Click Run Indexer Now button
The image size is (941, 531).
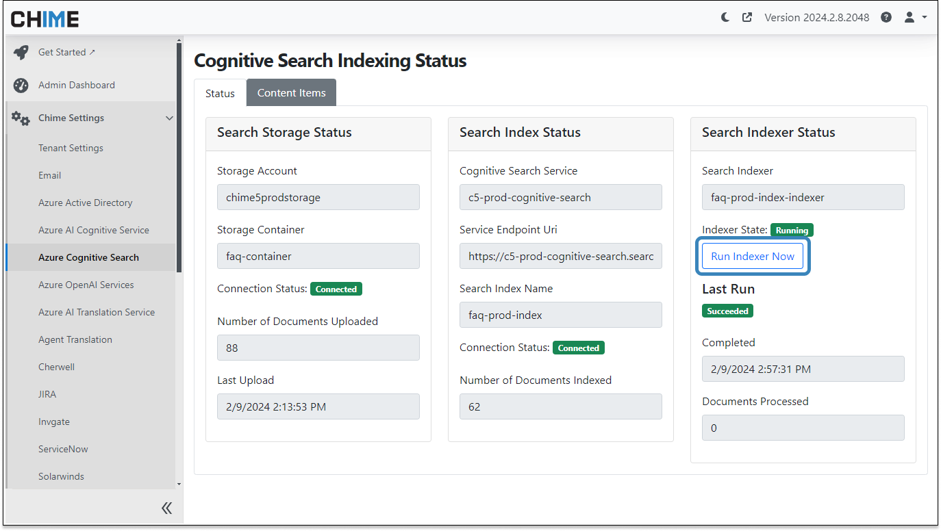click(752, 257)
